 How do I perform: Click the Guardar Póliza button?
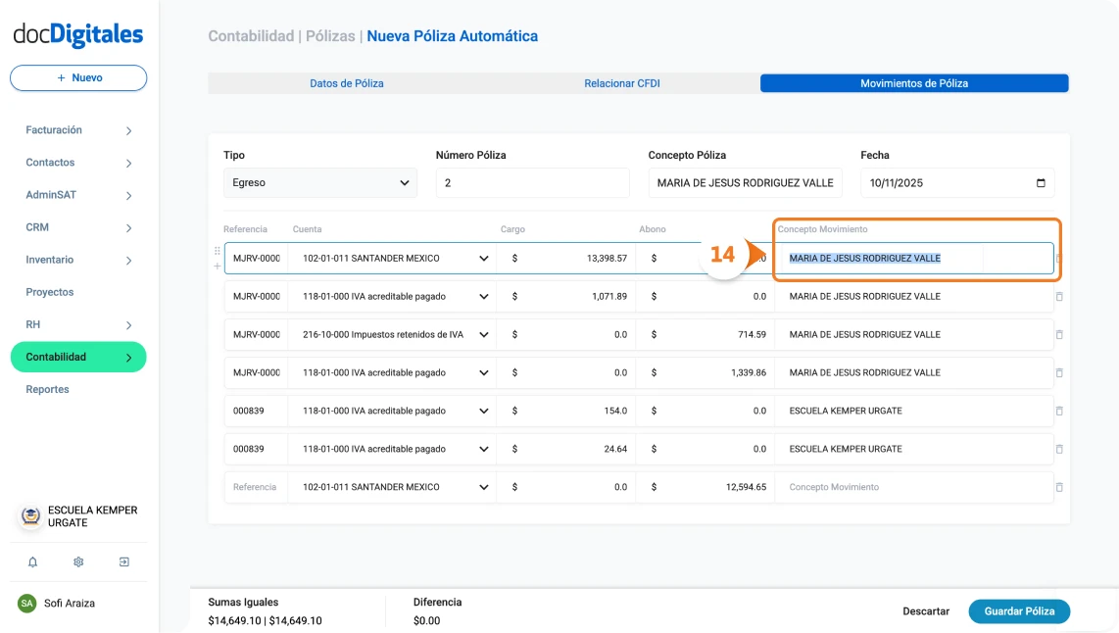coord(1019,610)
